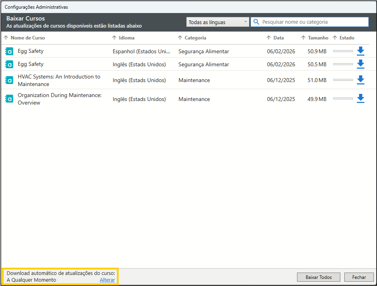Click the HVAC Systems course icon
This screenshot has width=377, height=286.
coord(9,80)
